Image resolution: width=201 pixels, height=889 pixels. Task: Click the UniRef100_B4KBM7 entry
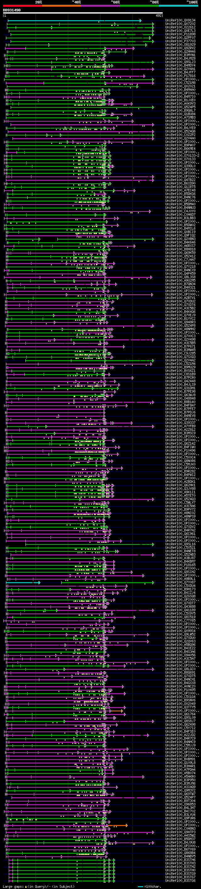[x=180, y=561]
